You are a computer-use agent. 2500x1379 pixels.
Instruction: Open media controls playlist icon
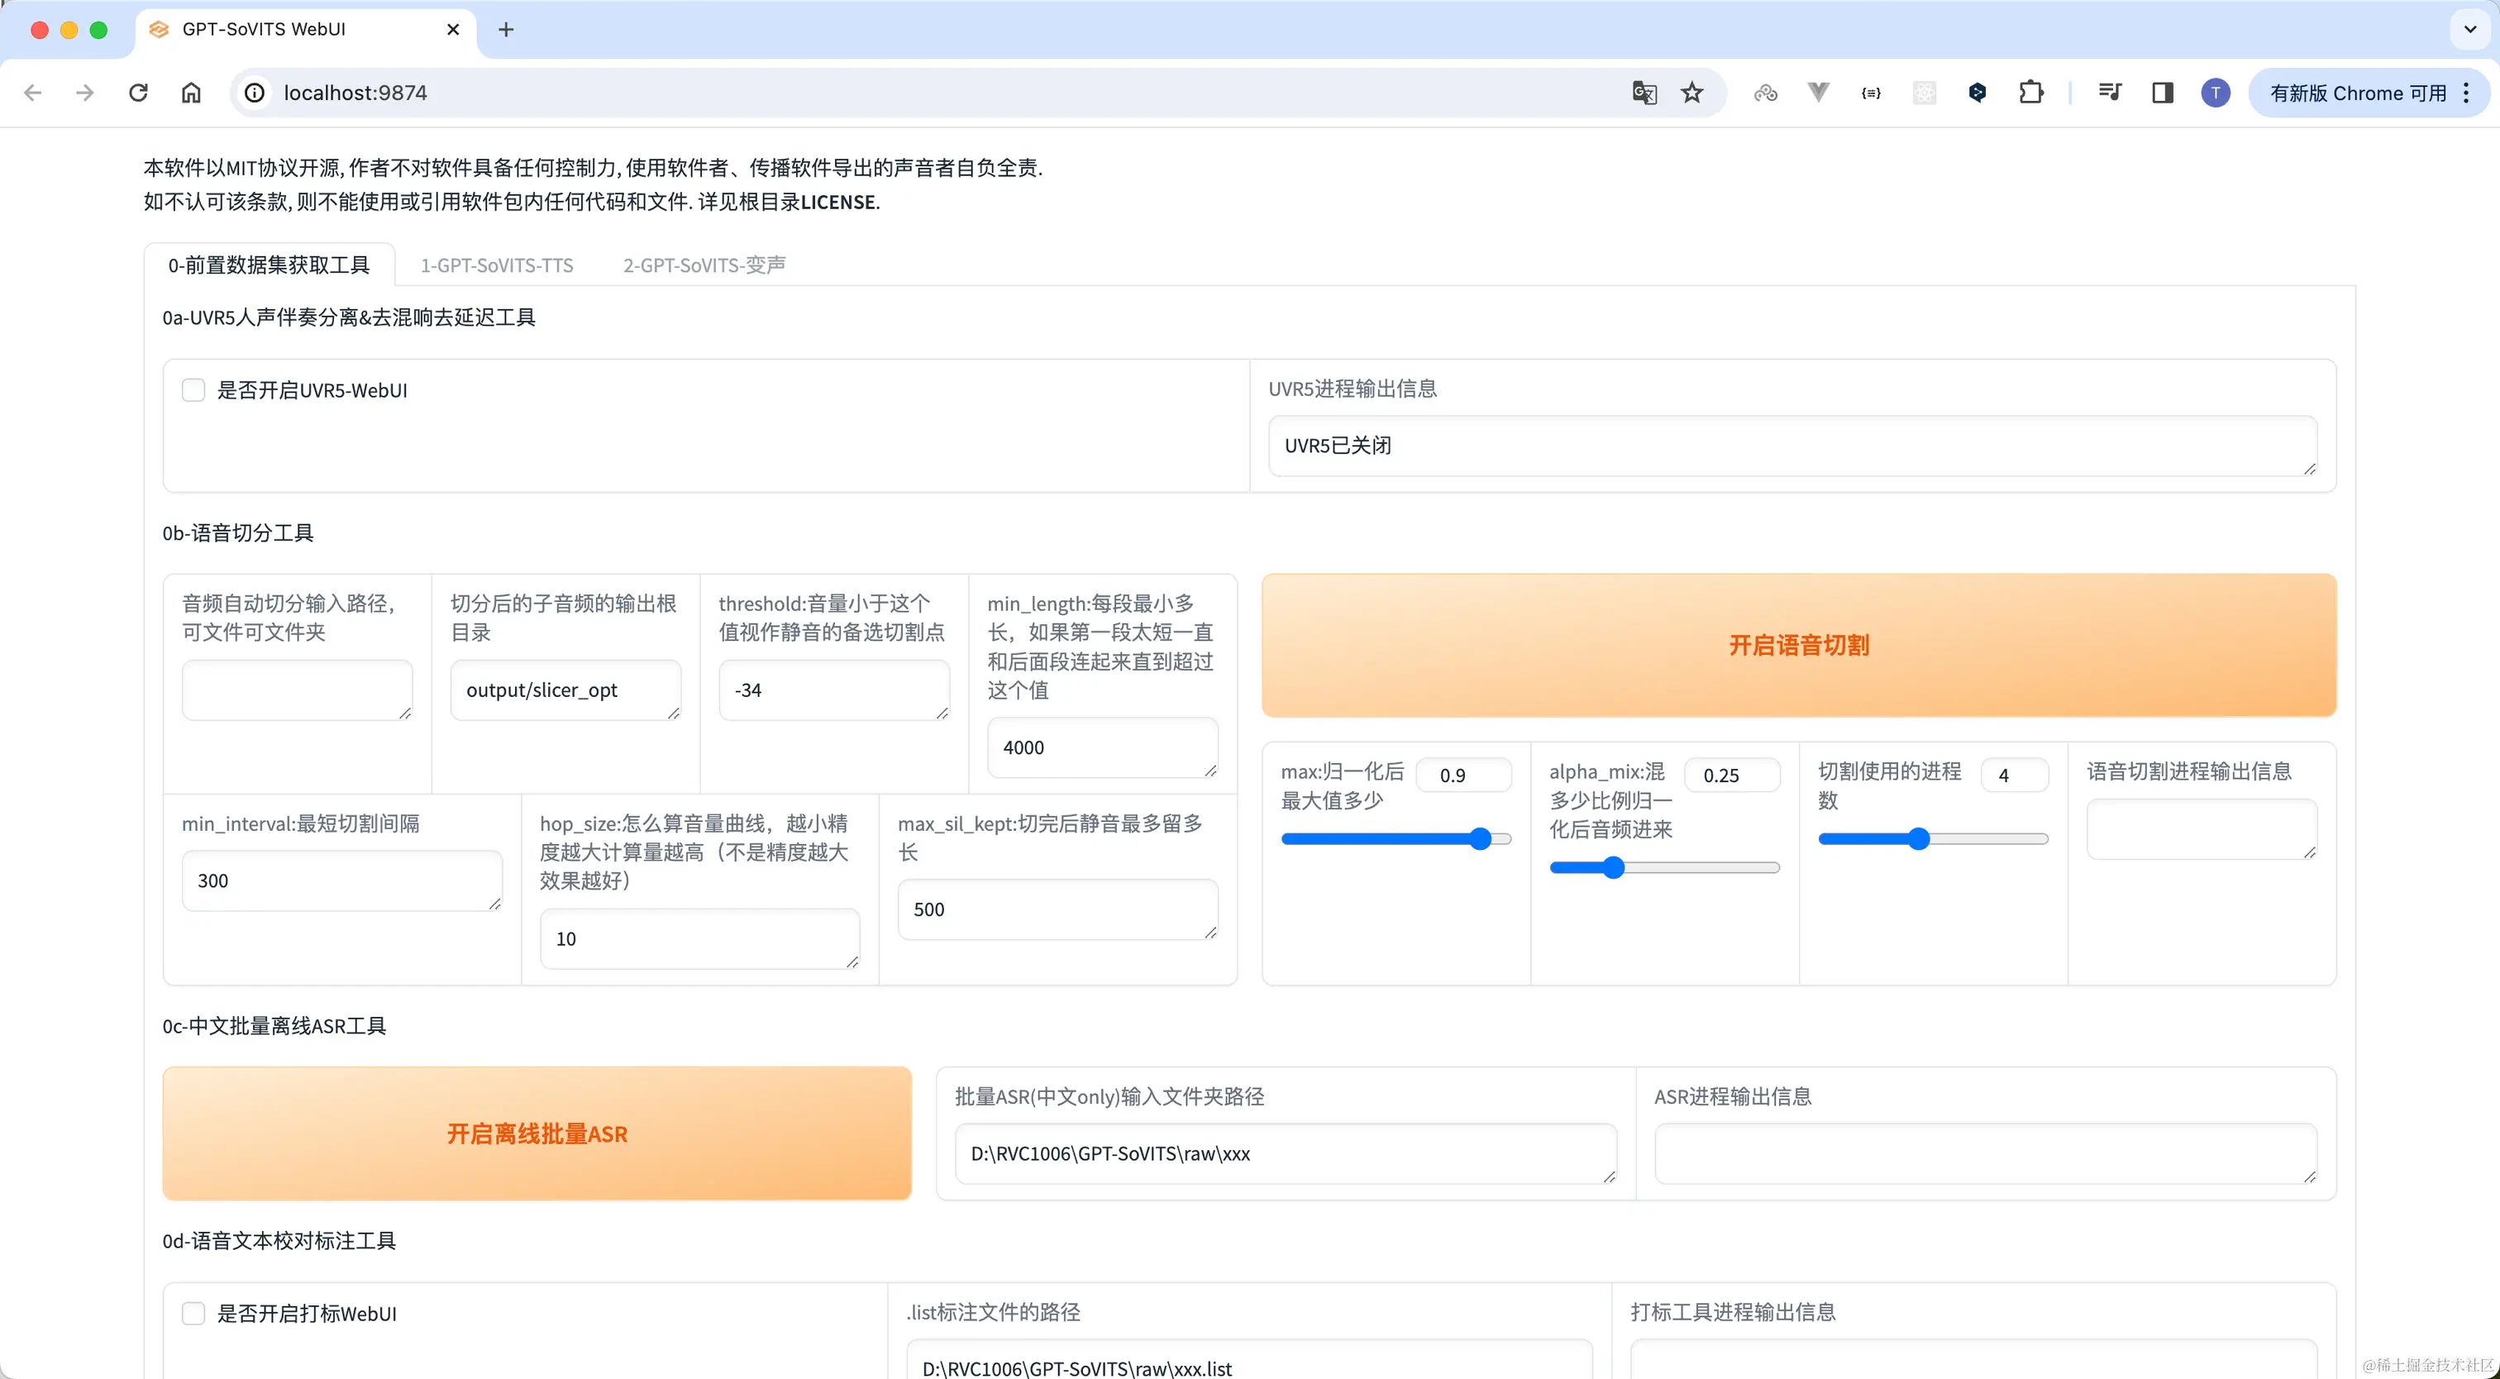click(x=2109, y=93)
